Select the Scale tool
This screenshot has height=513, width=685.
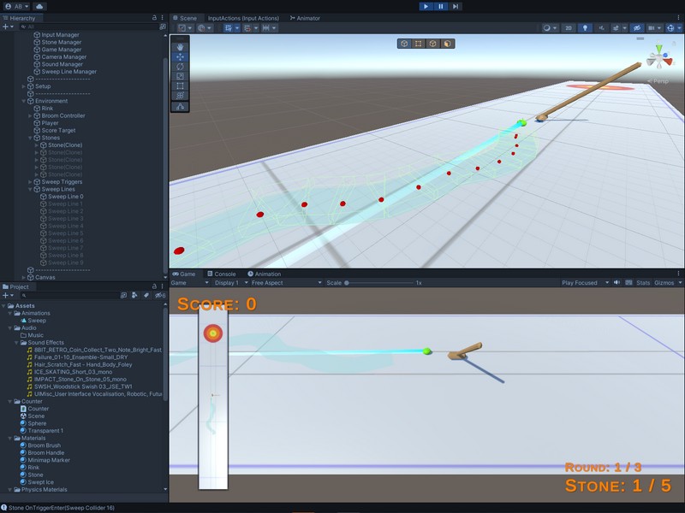180,76
